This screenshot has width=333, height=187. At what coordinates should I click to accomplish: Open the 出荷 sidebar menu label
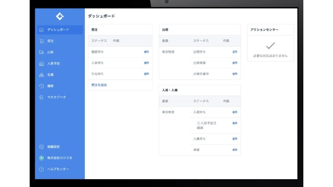50,52
